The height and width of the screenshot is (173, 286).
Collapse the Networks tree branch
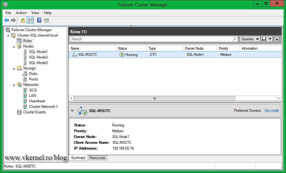(14, 85)
